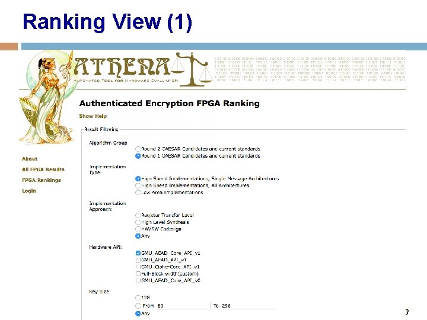
Task: Open FPGA Rankings from the sidebar
Action: 42,180
